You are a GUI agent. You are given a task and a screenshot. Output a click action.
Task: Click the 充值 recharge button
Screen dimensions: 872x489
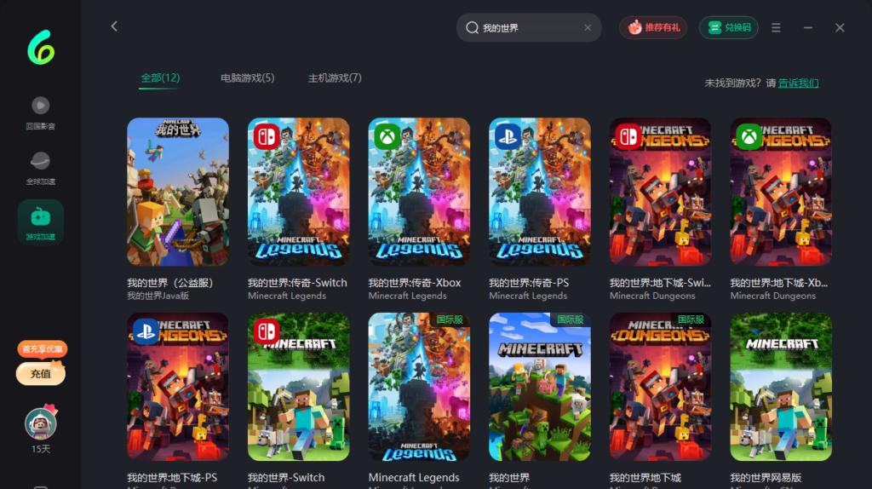coord(41,373)
